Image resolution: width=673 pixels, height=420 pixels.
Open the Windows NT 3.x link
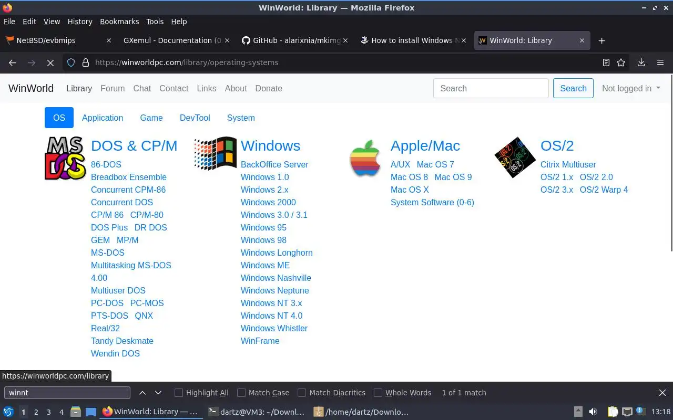click(x=271, y=303)
